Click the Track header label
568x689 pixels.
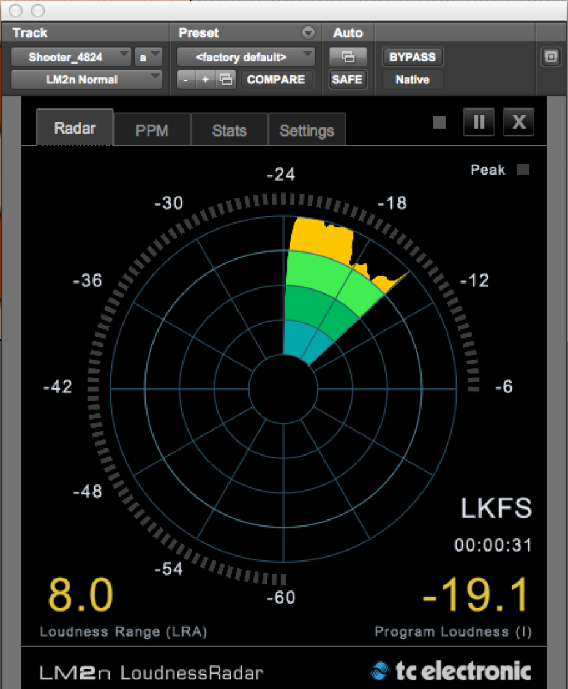tap(29, 32)
